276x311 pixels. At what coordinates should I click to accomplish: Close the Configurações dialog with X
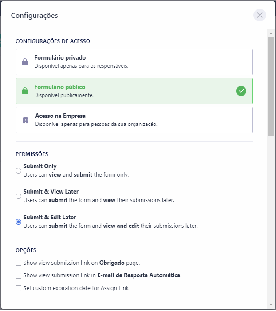[x=260, y=15]
